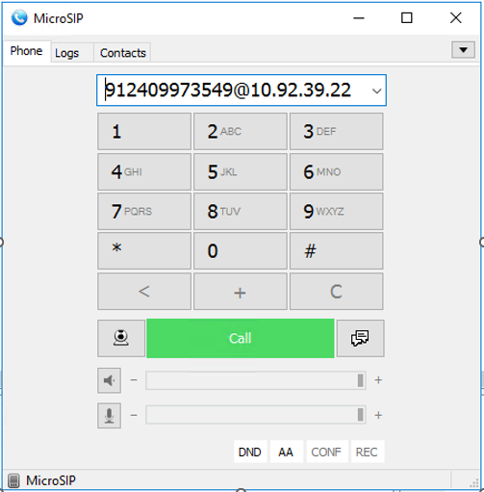This screenshot has height=492, width=484.
Task: Dial 7 PQRS on keypad
Action: 144,211
